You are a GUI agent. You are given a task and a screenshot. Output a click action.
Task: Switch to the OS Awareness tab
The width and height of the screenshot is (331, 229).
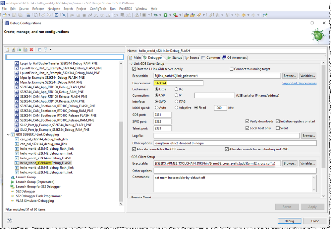pos(235,57)
